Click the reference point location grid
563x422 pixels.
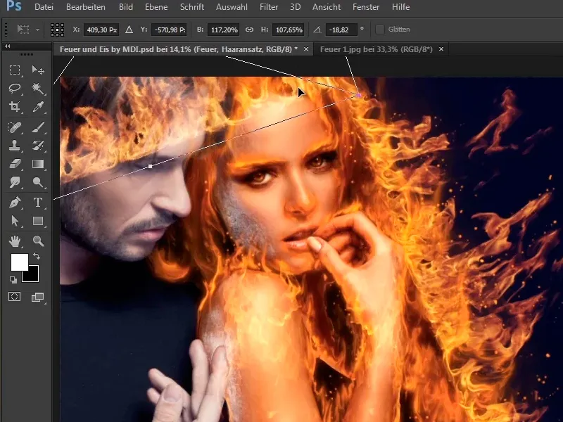tap(57, 30)
